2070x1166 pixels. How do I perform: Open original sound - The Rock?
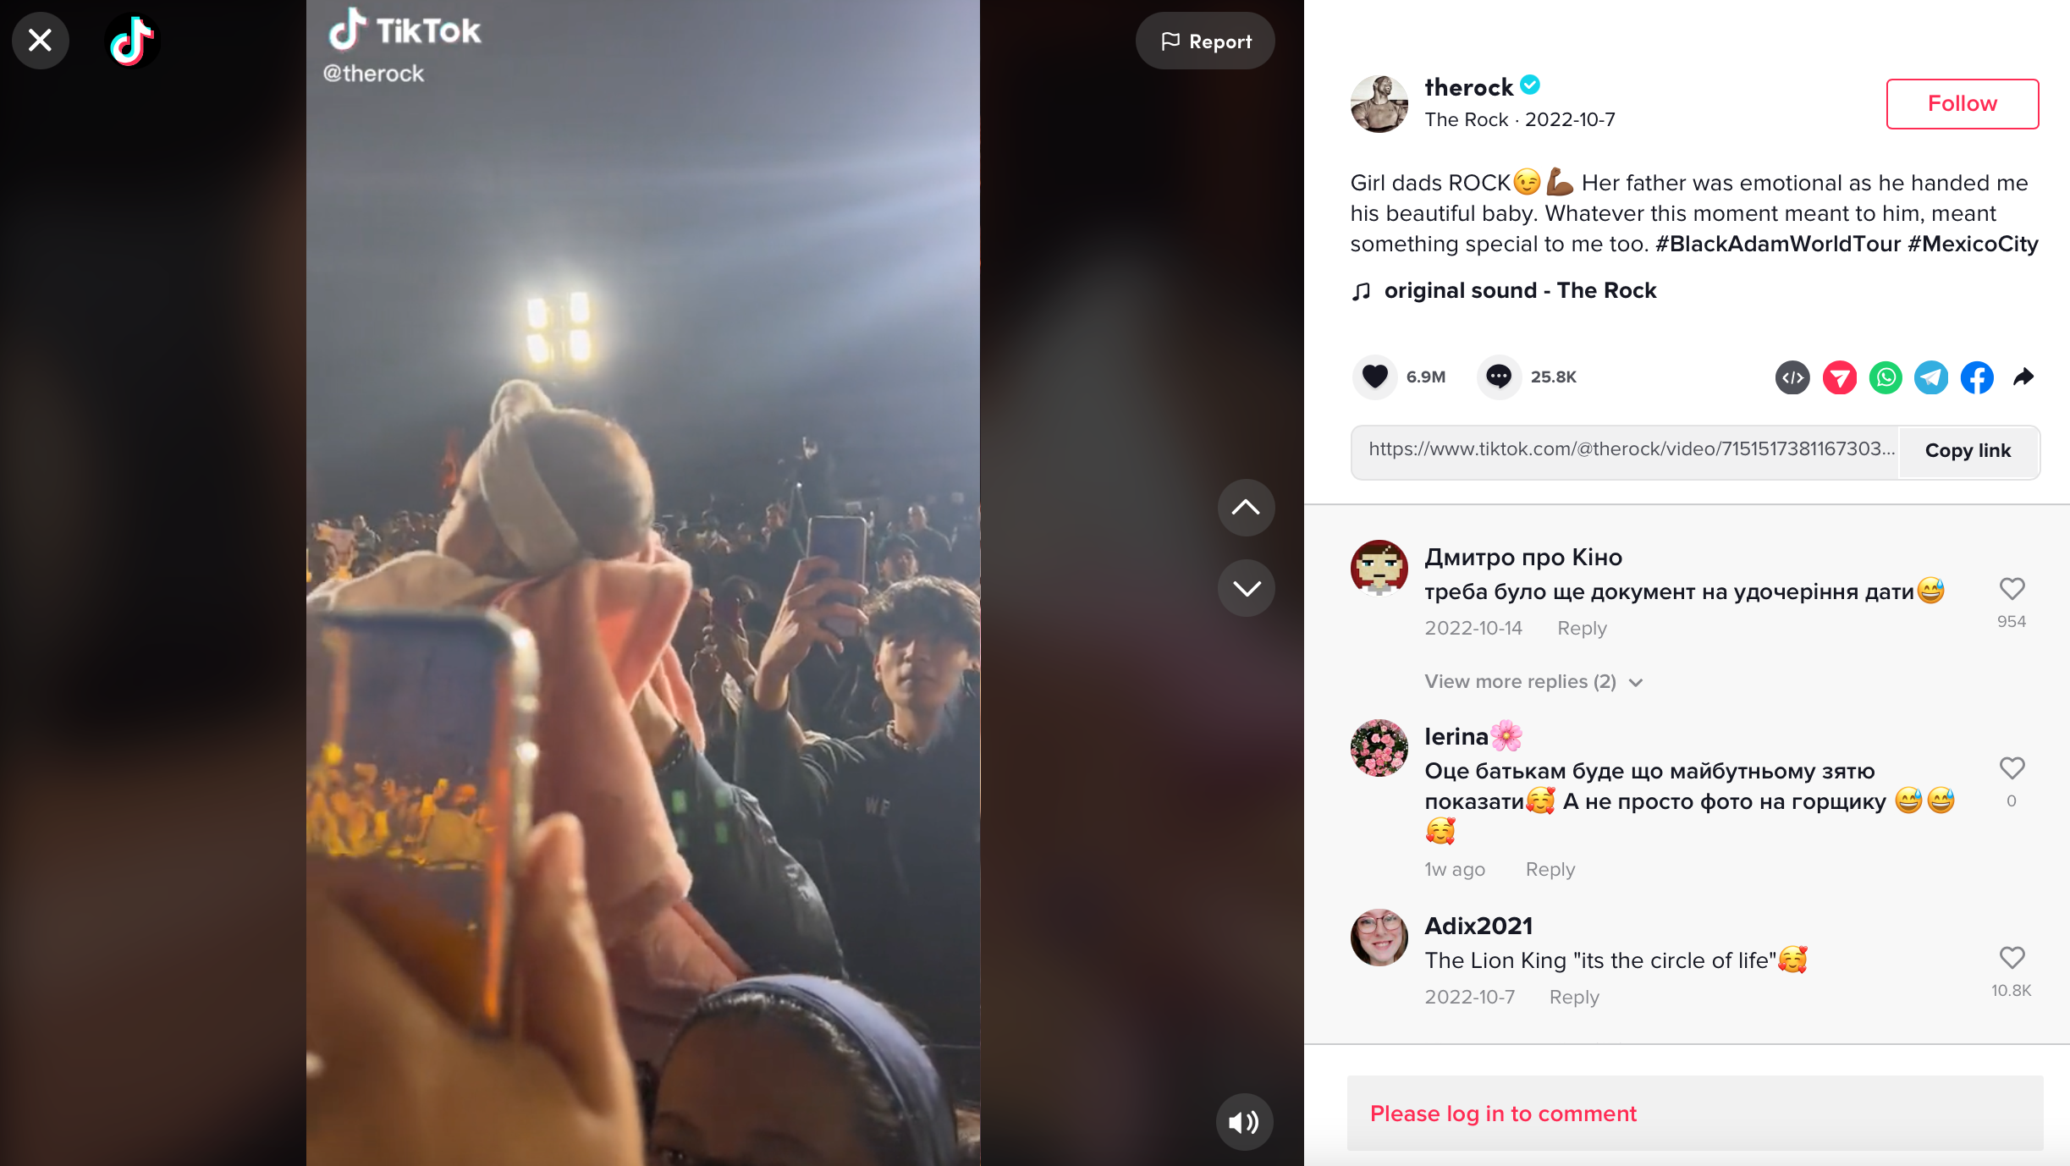pos(1519,291)
